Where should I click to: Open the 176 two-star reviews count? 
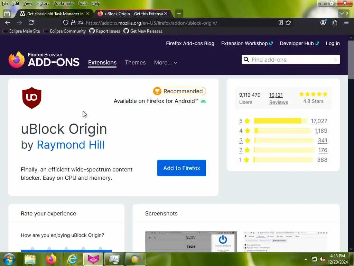coord(323,150)
